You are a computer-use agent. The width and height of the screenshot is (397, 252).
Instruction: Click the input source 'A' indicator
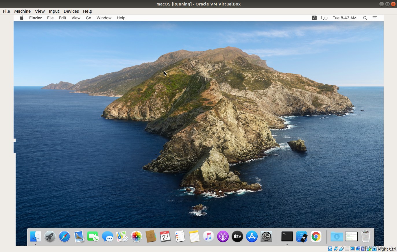[x=314, y=18]
